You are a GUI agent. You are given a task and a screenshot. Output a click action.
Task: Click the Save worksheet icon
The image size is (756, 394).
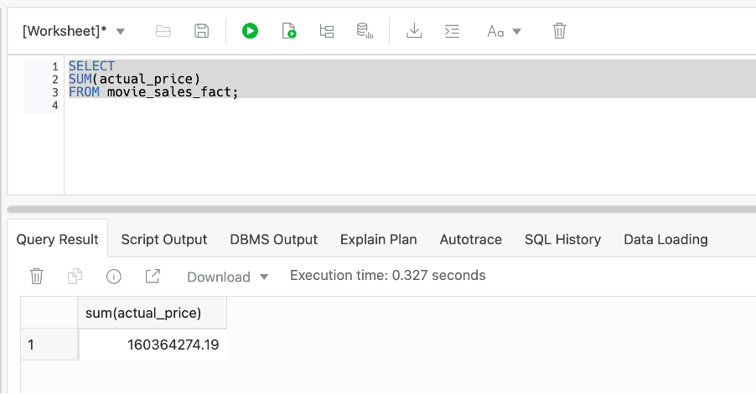(x=201, y=31)
